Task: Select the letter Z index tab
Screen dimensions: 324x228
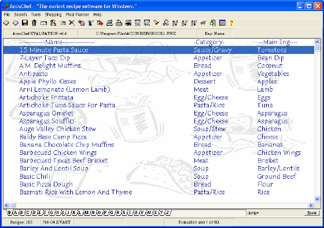Action: point(168,213)
